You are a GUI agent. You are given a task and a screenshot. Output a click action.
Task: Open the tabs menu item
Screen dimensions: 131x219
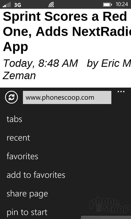click(x=14, y=119)
